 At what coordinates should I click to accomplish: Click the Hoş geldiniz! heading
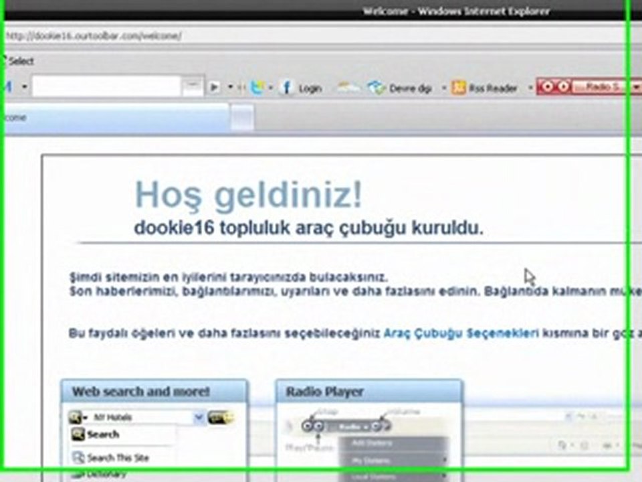[x=249, y=195]
